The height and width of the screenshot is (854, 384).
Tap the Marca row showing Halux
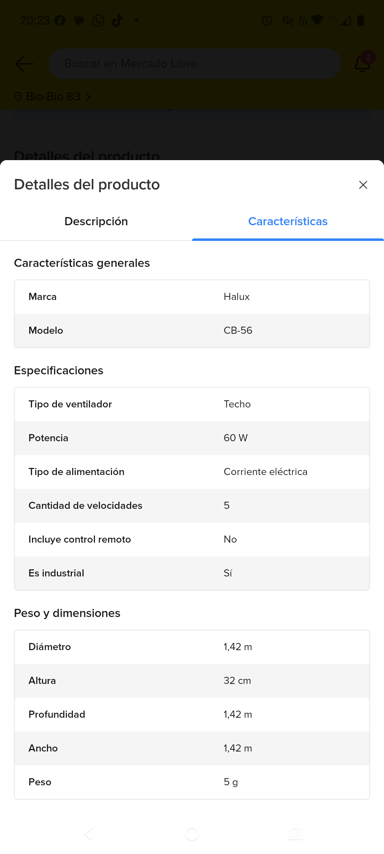coord(192,297)
